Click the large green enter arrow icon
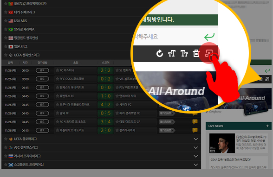Screen dimensions: 273x177 pos(209,37)
